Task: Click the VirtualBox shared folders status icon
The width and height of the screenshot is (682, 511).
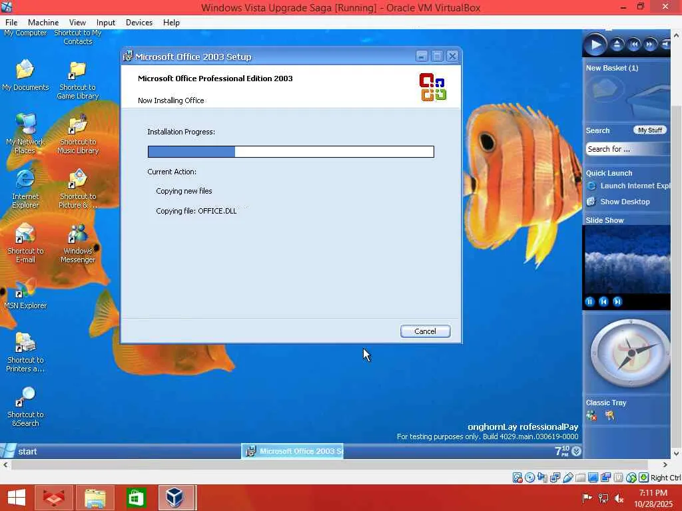Action: tap(580, 478)
